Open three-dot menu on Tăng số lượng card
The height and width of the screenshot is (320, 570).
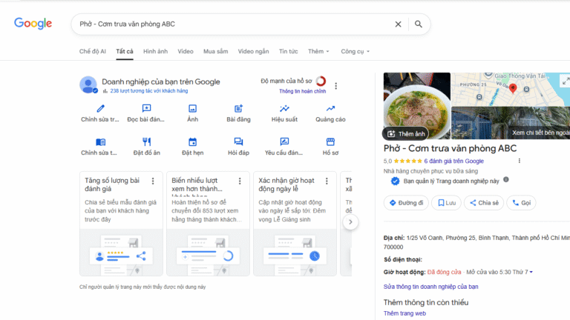point(153,181)
